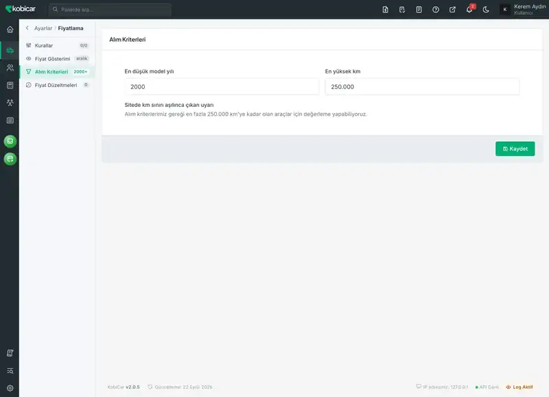Focus the Panelde ara search field
Screen dimensions: 549x397
click(x=110, y=10)
